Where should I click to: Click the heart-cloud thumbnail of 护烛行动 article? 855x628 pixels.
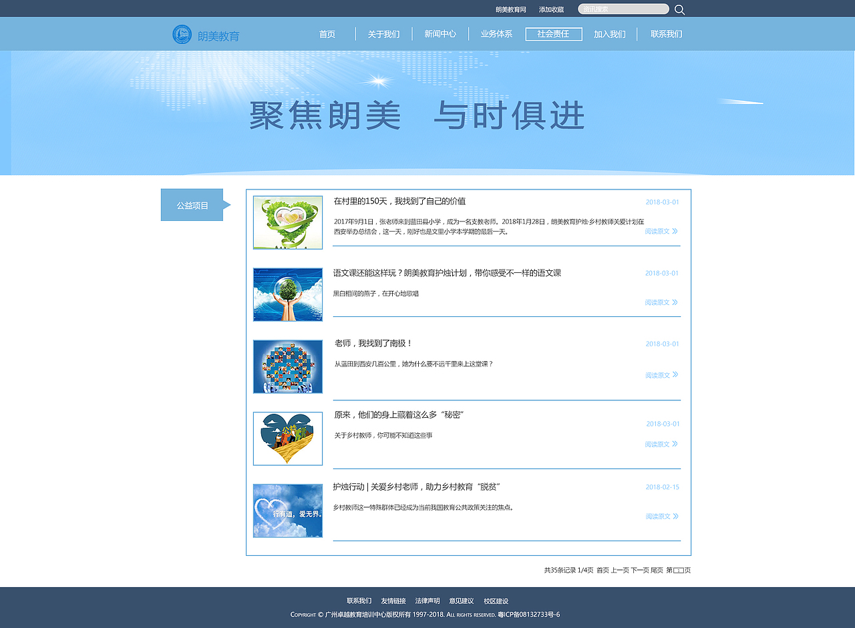click(287, 511)
